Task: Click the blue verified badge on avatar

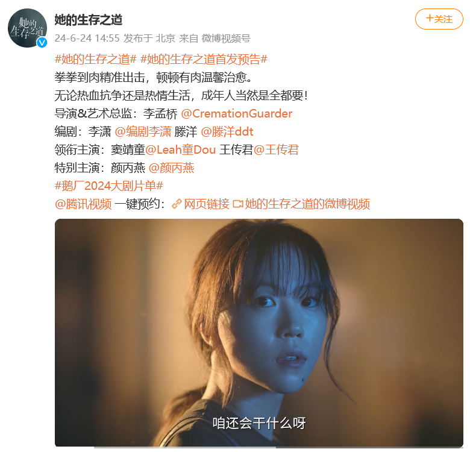Action: 42,43
